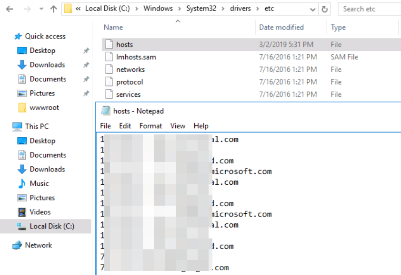Click Windows breadcrumb in address bar
The height and width of the screenshot is (275, 401).
click(x=158, y=9)
